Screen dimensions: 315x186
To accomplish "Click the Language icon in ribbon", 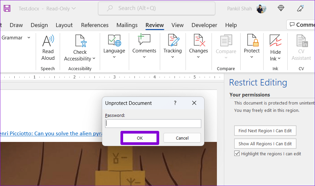I will pos(114,41).
